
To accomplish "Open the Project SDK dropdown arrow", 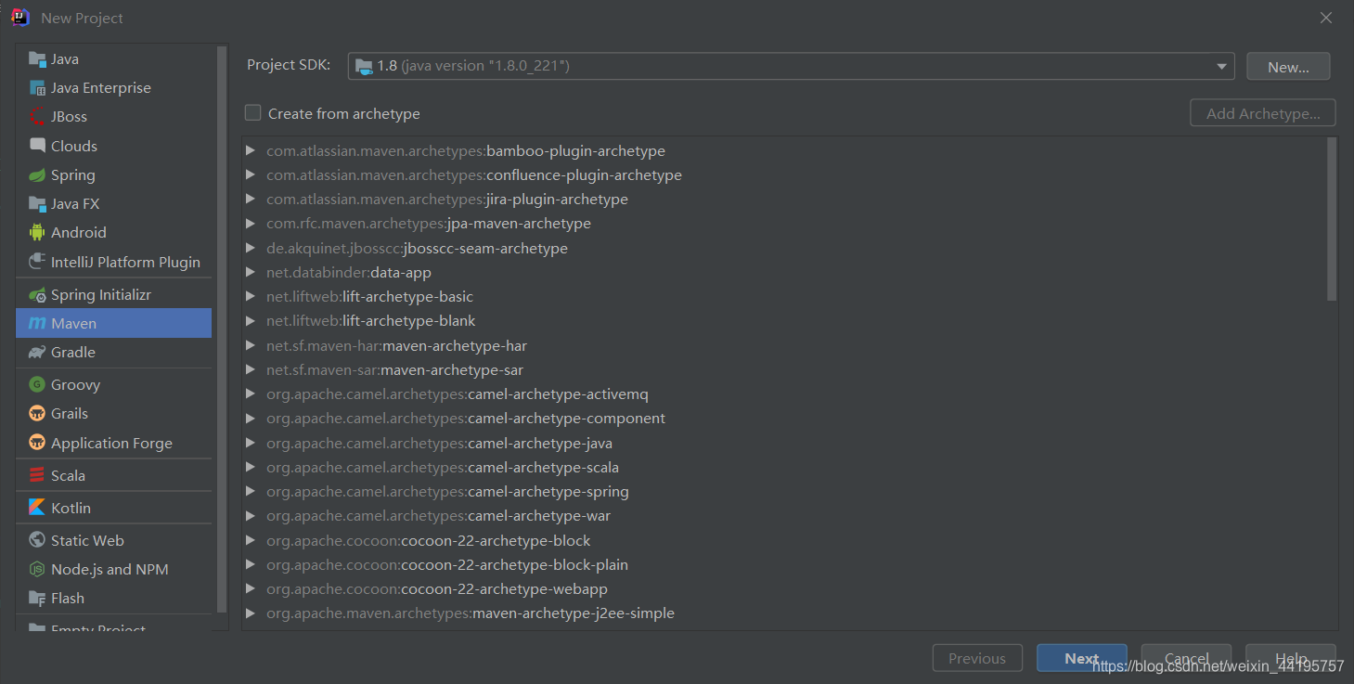I will tap(1221, 66).
